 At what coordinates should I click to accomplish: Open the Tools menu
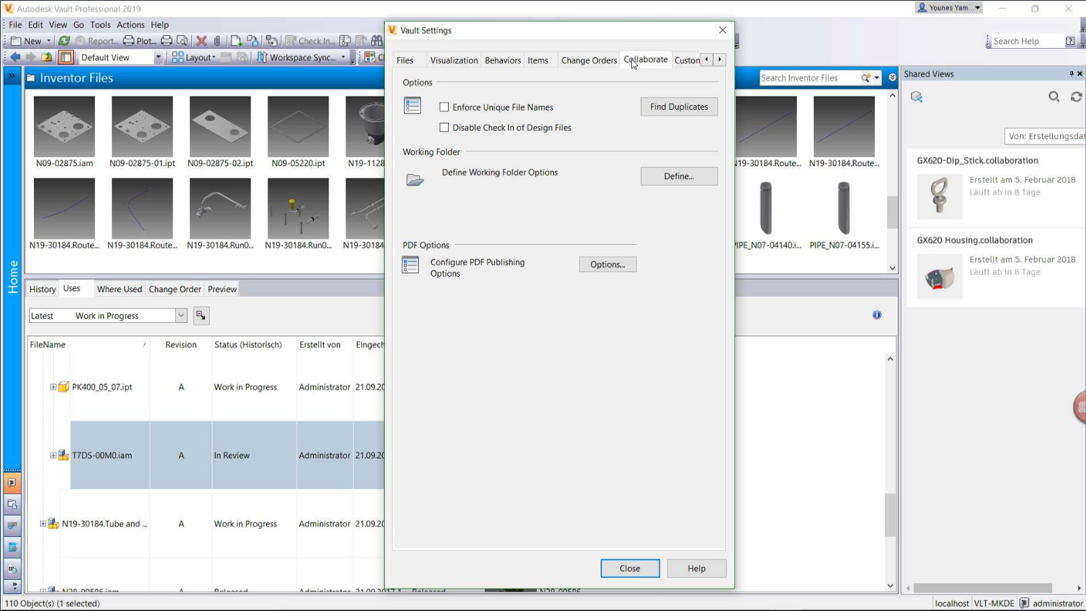tap(100, 24)
